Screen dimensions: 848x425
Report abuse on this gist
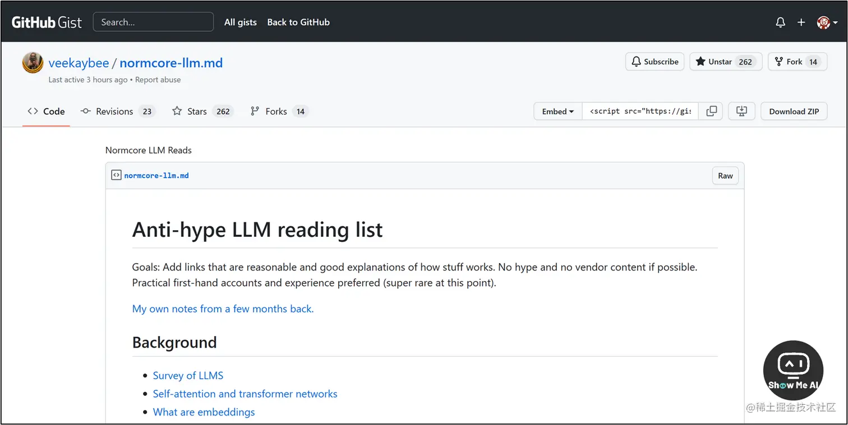[158, 80]
